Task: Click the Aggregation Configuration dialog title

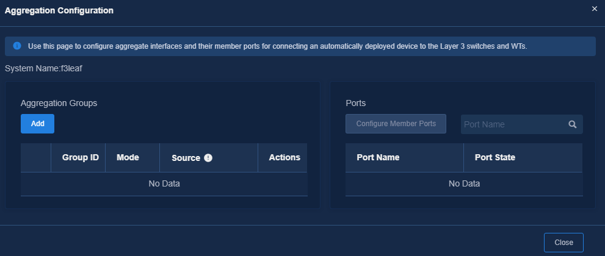Action: click(x=59, y=11)
